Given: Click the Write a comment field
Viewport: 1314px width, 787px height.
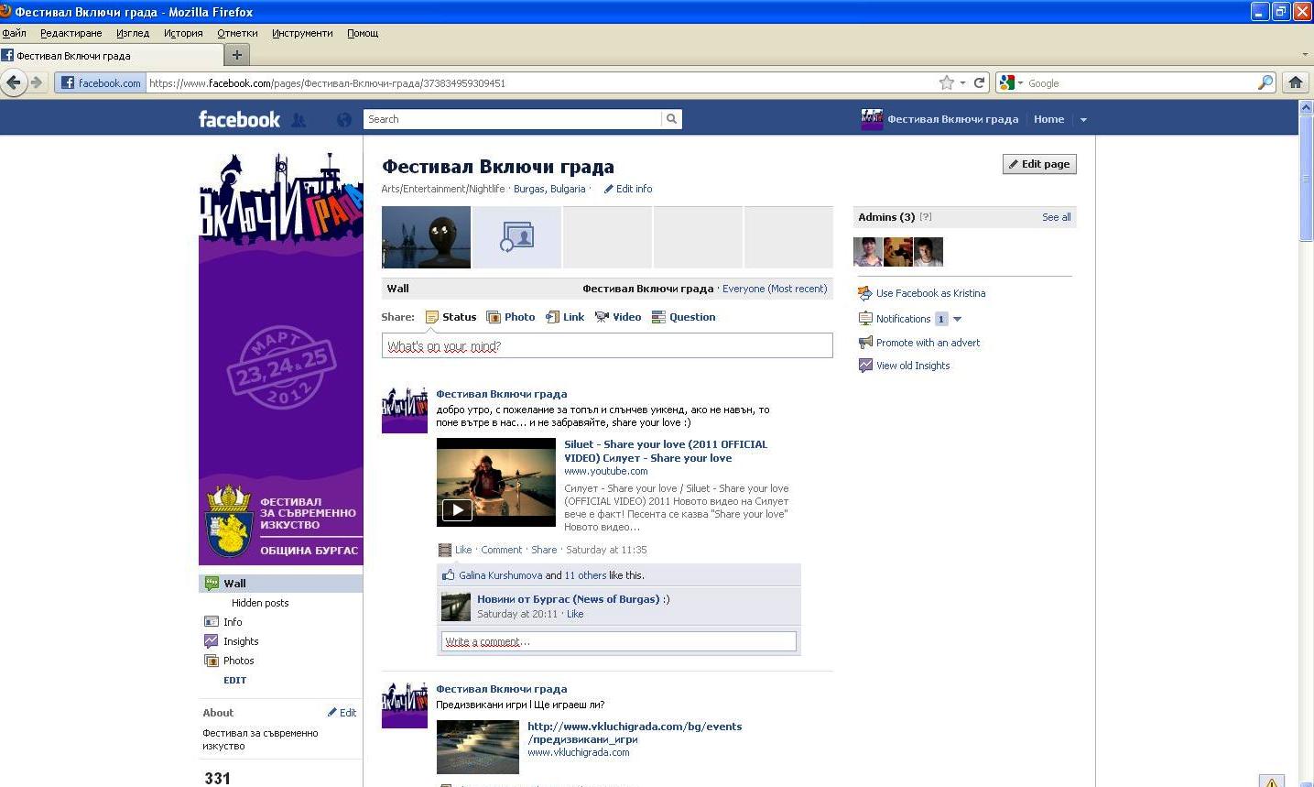Looking at the screenshot, I should coord(618,641).
